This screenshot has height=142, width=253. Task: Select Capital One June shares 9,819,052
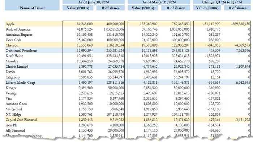click(x=117, y=120)
